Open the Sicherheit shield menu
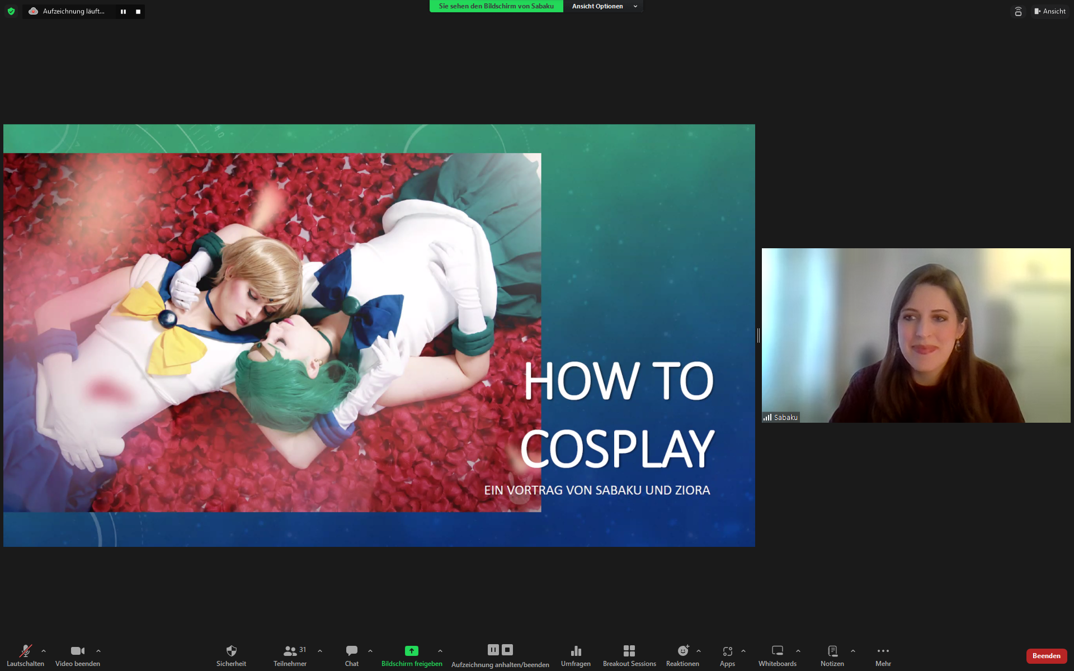Viewport: 1074px width, 671px height. (231, 655)
